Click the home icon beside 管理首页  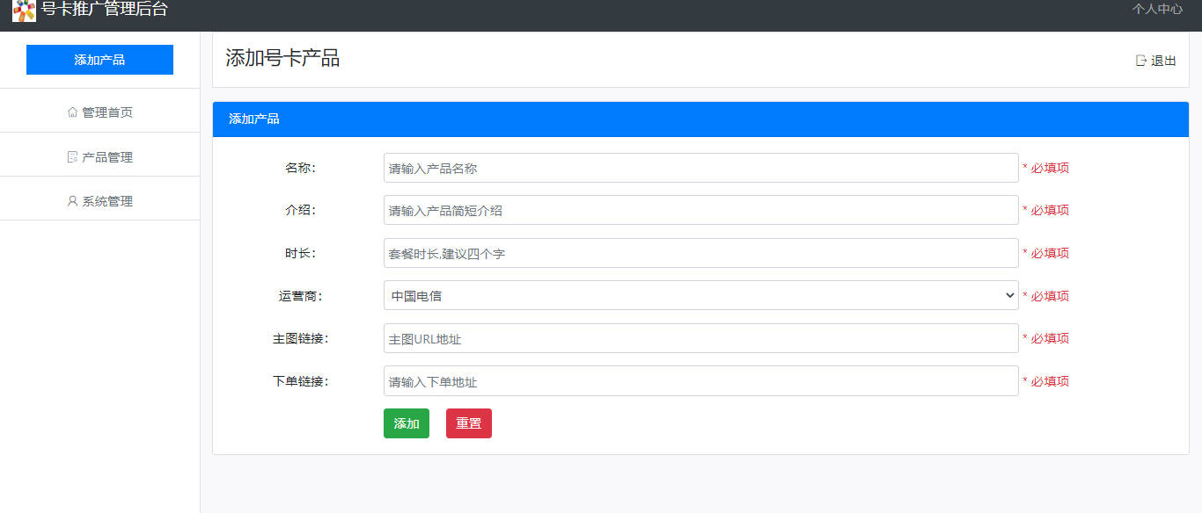pos(72,112)
